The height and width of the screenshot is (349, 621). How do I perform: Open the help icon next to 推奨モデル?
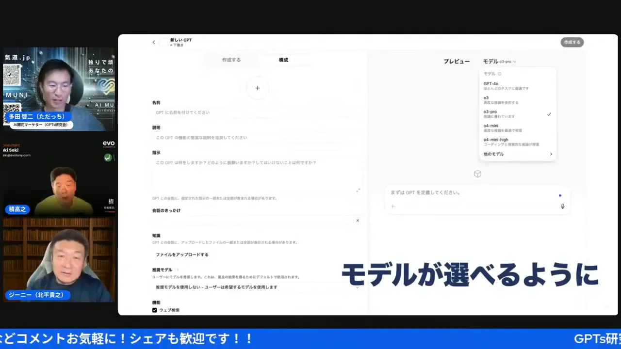(178, 270)
